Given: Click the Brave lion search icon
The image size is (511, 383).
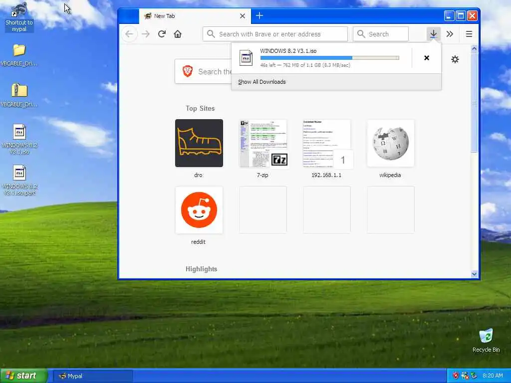Looking at the screenshot, I should pos(188,71).
